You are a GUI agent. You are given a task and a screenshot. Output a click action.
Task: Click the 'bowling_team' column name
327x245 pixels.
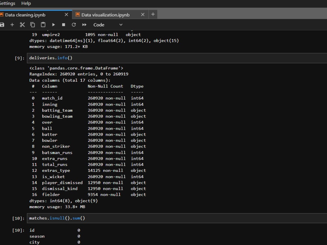(x=57, y=116)
